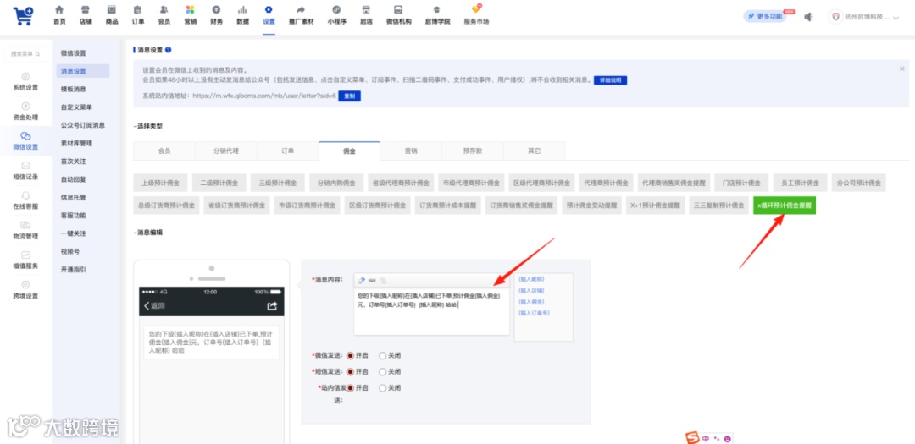Open the 详细说明 details button

coord(610,79)
